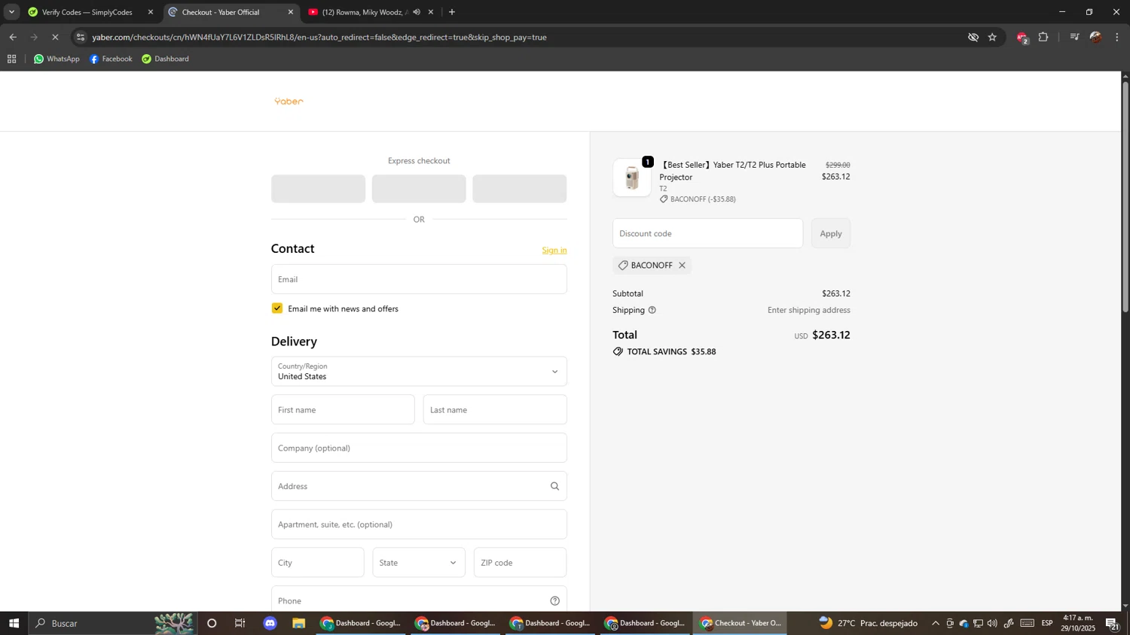1130x635 pixels.
Task: Click the third express checkout button
Action: (x=520, y=189)
